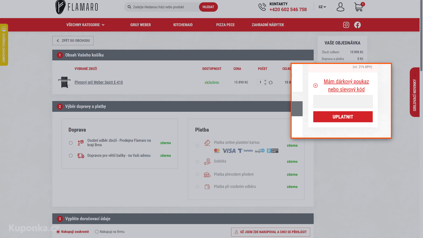423x238 pixels.
Task: Open Pizza pece menu item
Action: pyautogui.click(x=225, y=25)
